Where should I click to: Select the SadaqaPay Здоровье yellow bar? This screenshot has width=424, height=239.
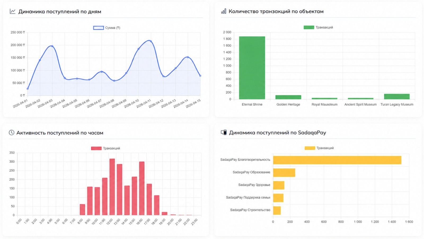(279, 185)
